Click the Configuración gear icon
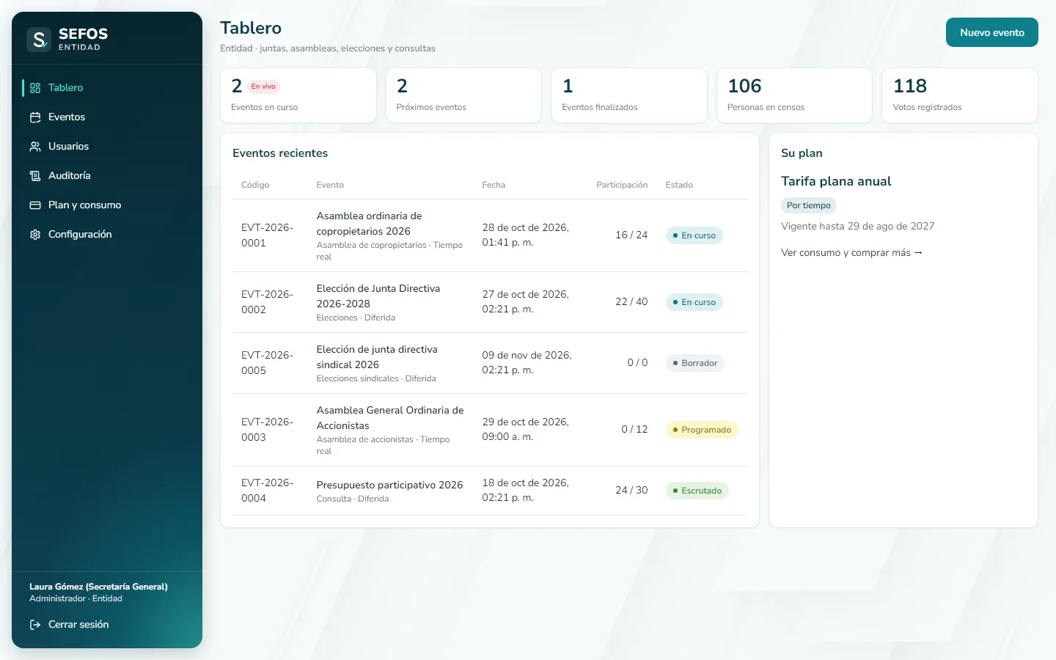Image resolution: width=1056 pixels, height=660 pixels. [35, 235]
